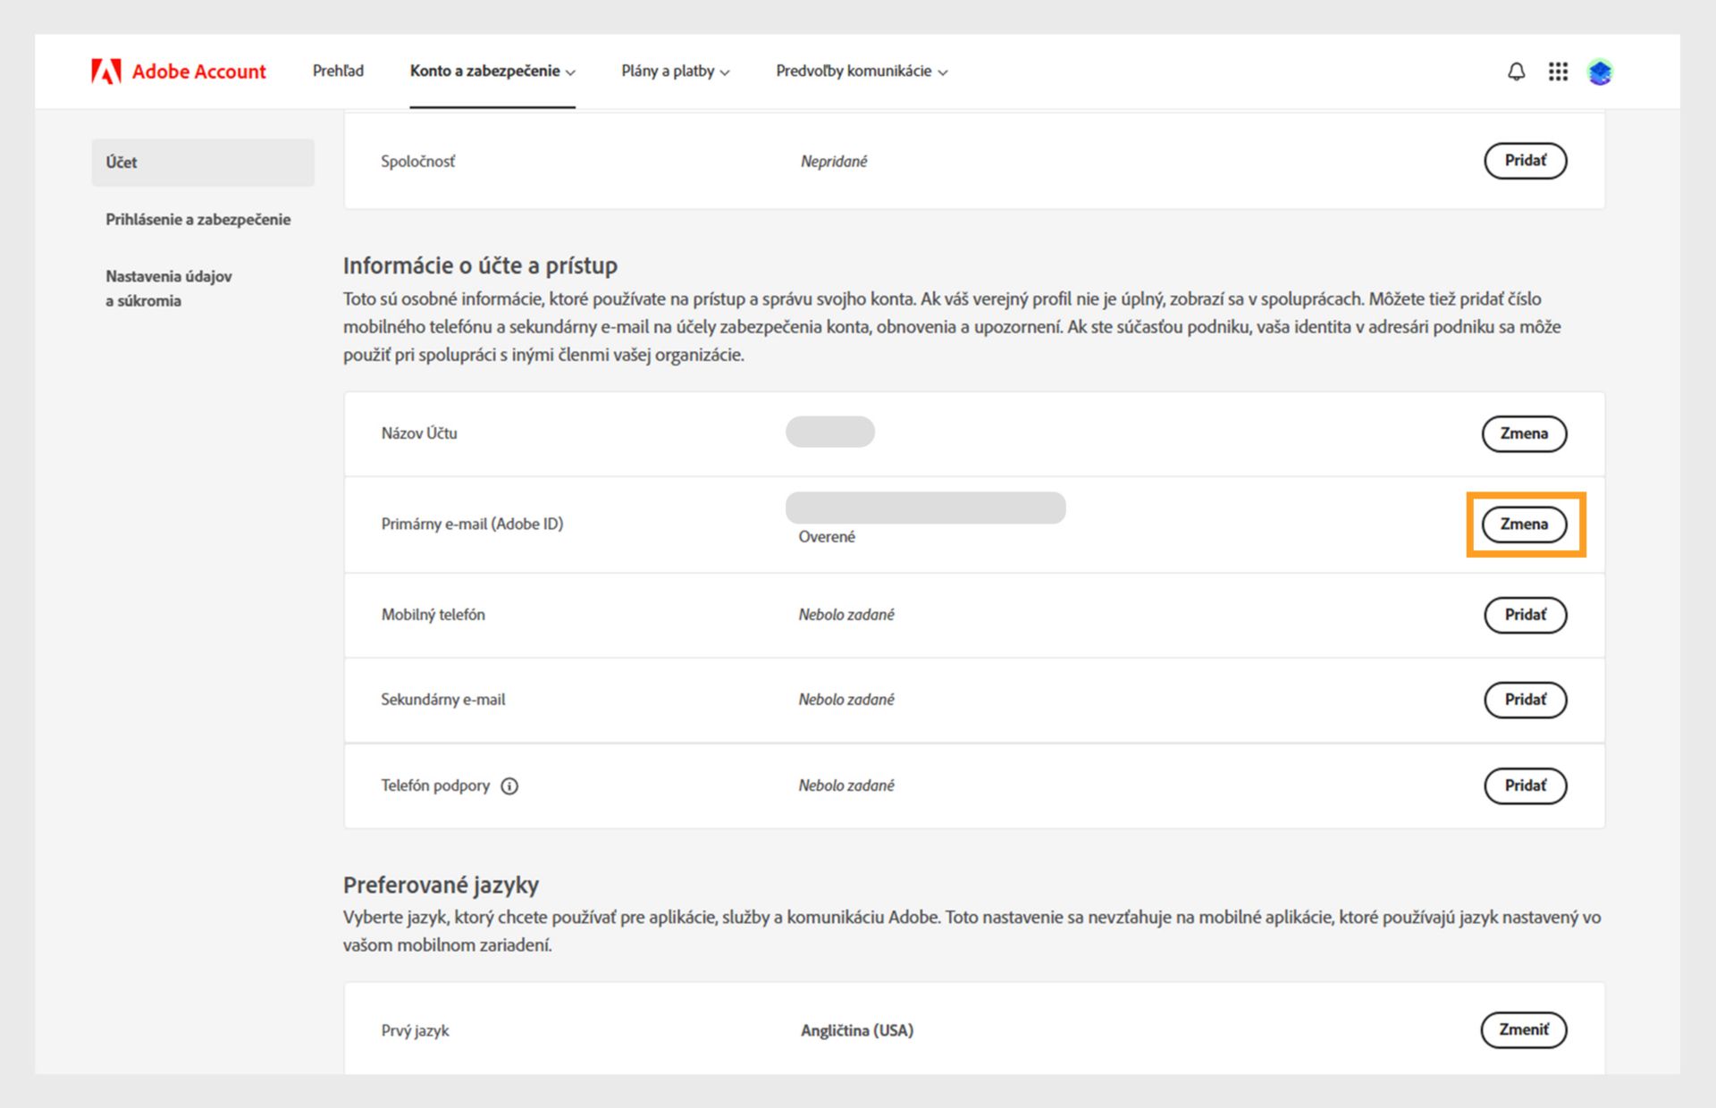Click Pridať for Telefón podpory
1716x1108 pixels.
pyautogui.click(x=1525, y=785)
